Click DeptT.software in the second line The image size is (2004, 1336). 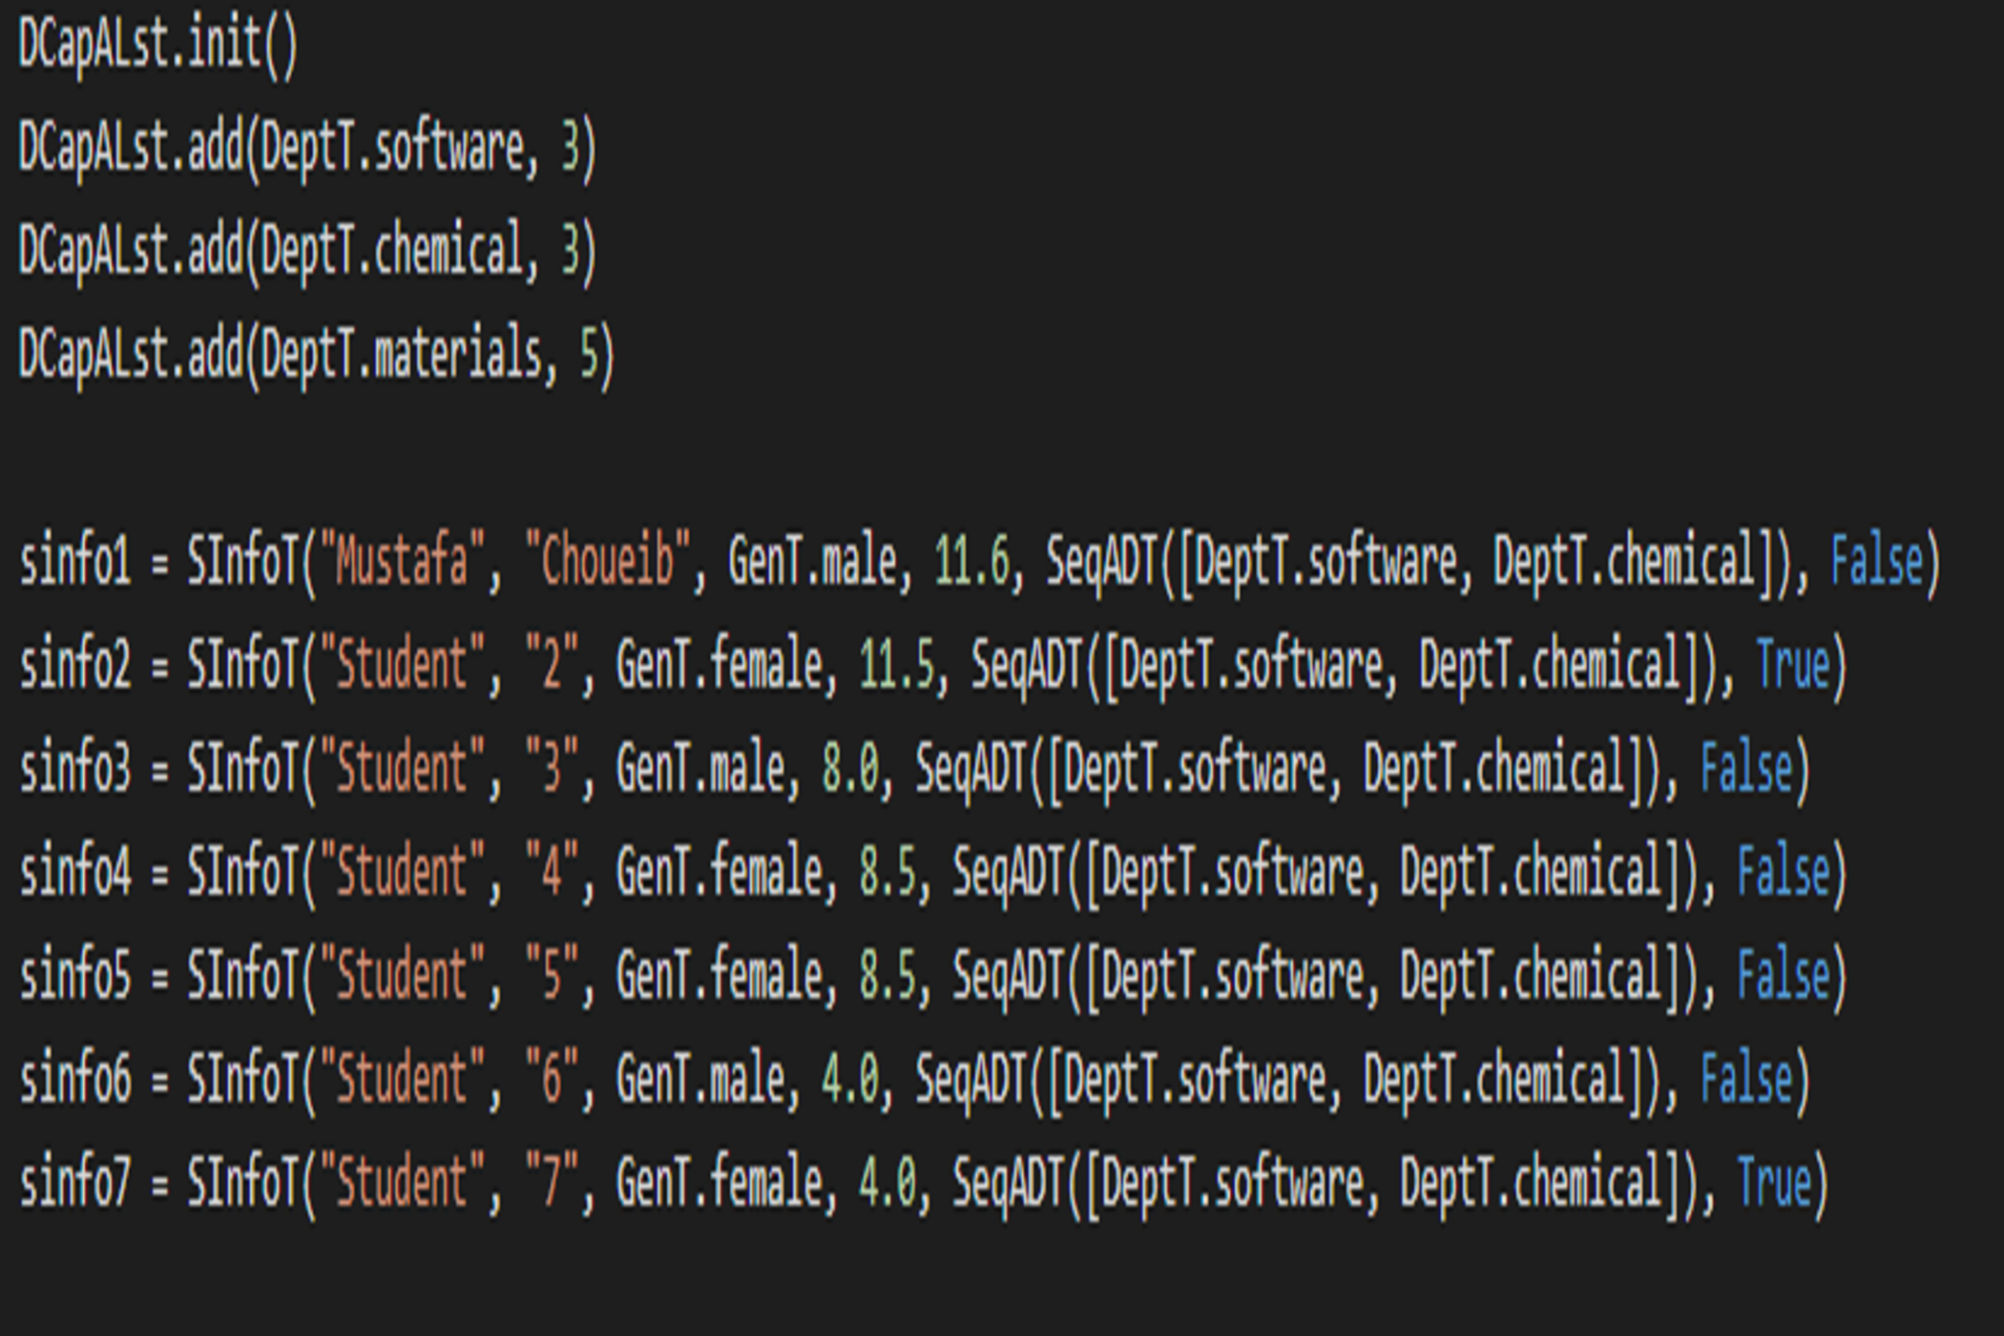coord(391,148)
